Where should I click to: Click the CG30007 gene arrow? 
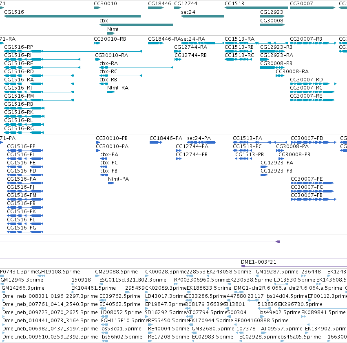coord(312,8)
